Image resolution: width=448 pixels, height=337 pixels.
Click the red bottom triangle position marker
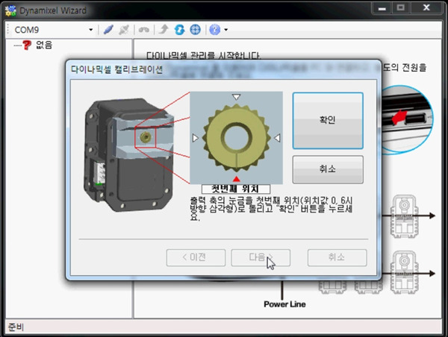(x=236, y=177)
